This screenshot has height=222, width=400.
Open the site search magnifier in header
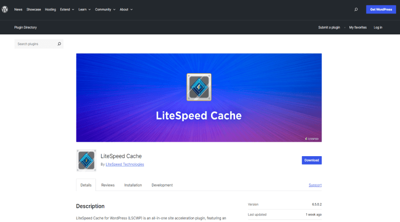356,9
